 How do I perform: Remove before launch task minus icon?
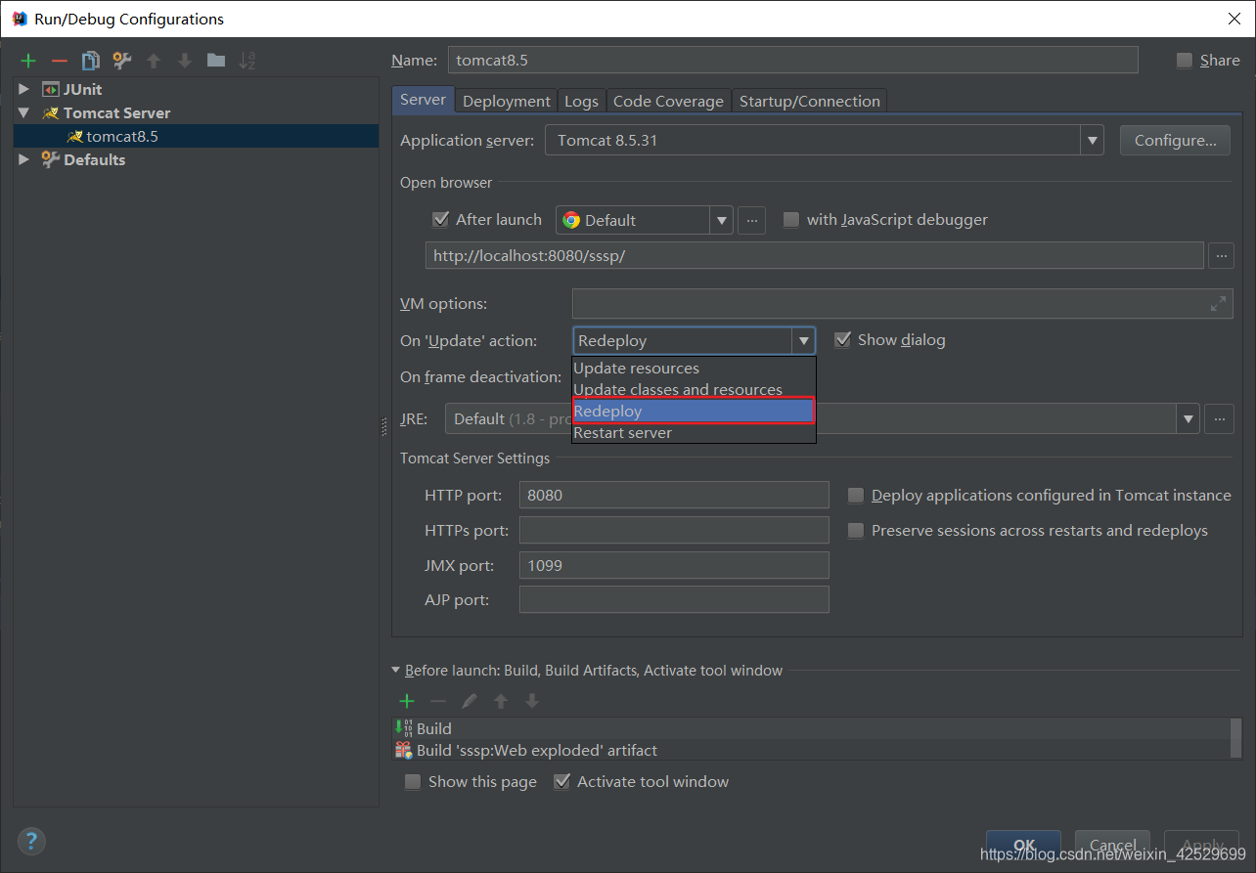(438, 701)
